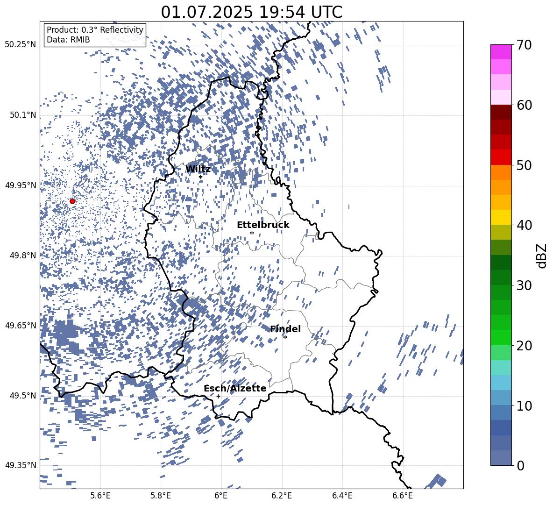The height and width of the screenshot is (505, 553).
Task: Click the colorbar tick label '40'
Action: point(525,225)
